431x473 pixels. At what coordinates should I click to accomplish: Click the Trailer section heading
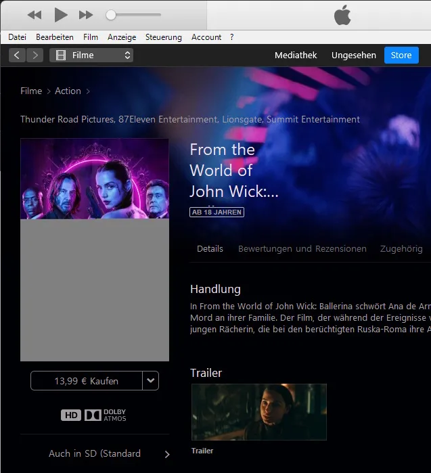(206, 373)
